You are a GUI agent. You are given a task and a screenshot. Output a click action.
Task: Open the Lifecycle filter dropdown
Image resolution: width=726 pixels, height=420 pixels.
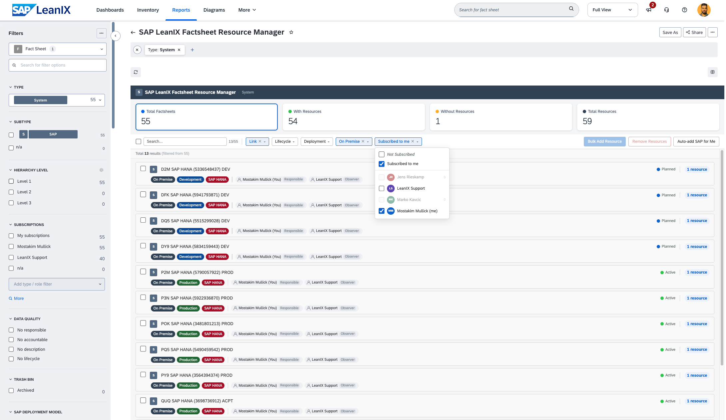pos(285,141)
